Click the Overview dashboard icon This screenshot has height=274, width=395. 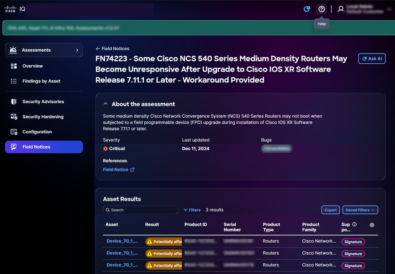(14, 66)
